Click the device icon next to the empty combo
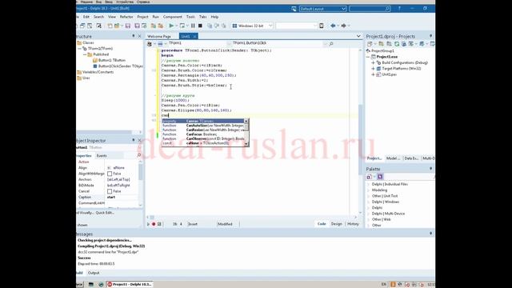Image resolution: width=512 pixels, height=288 pixels. (322, 26)
